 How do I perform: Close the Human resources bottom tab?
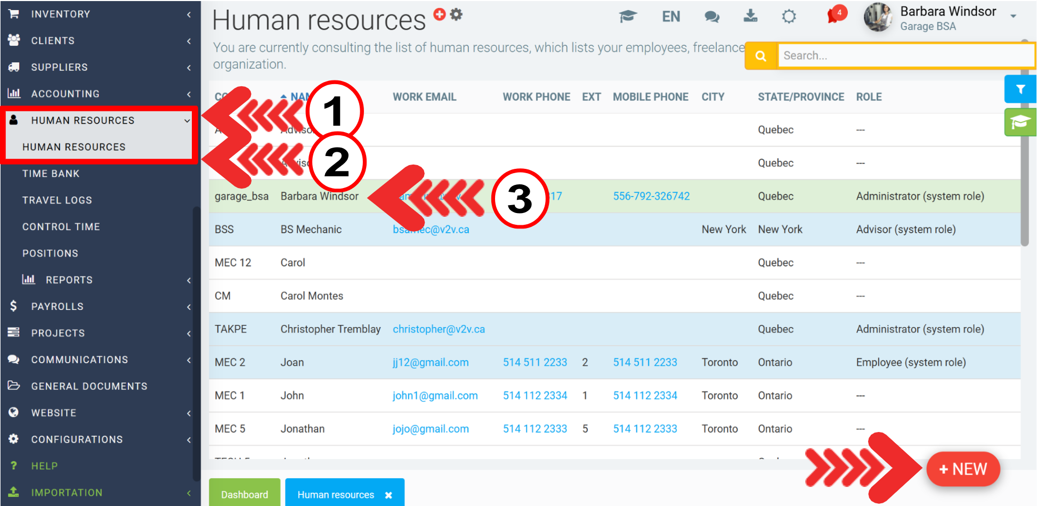388,495
